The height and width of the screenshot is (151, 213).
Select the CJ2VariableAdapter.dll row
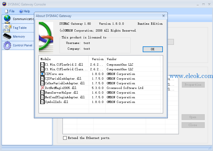tap(100, 79)
